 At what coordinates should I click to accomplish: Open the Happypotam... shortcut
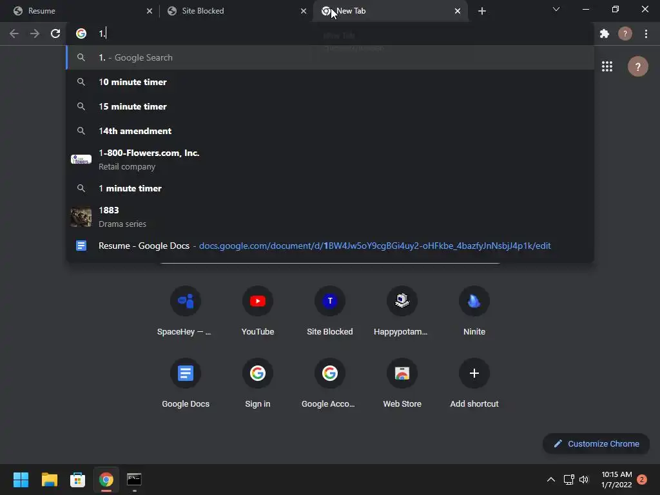coord(402,311)
